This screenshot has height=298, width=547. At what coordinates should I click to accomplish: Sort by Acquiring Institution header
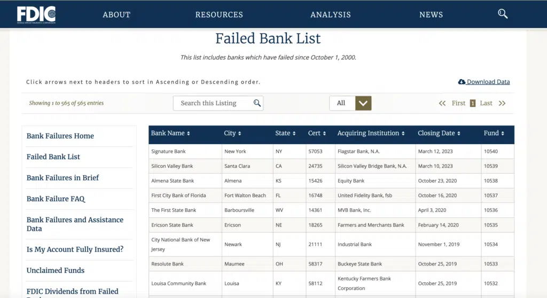click(403, 134)
